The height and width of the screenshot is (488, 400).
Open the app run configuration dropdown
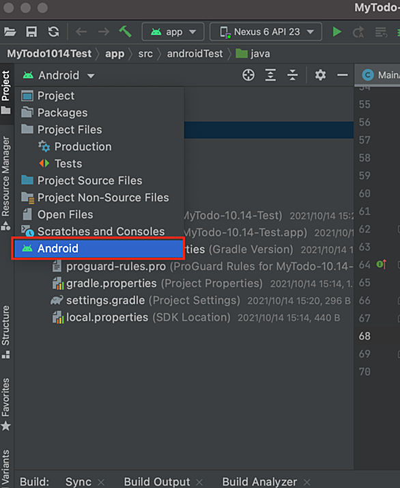[x=173, y=31]
